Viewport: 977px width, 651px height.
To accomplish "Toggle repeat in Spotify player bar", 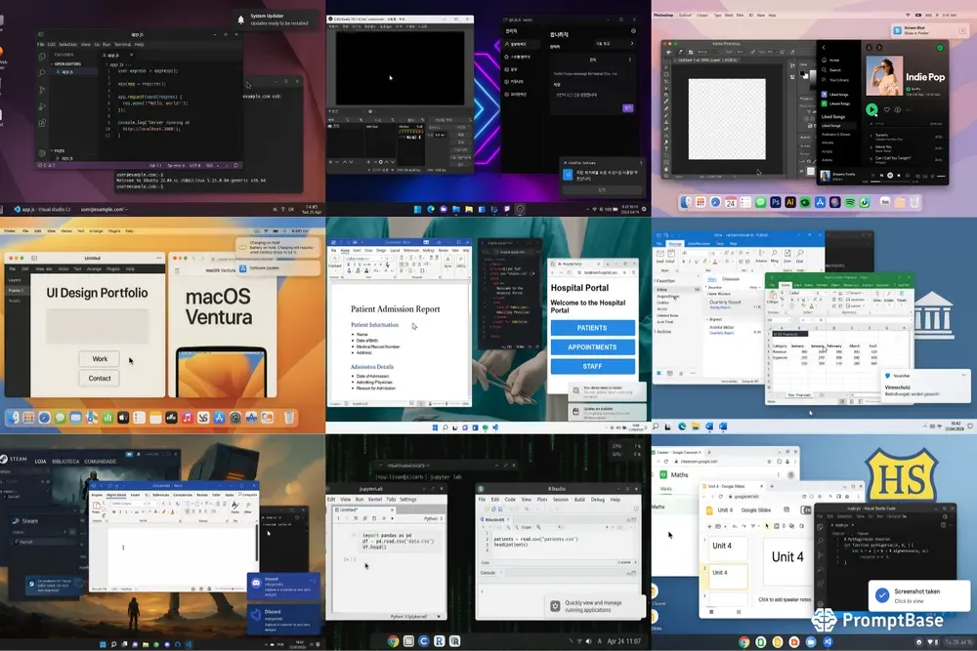I will pyautogui.click(x=908, y=176).
